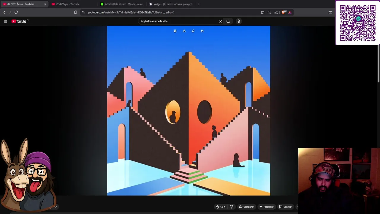Go back with the browser back arrow
Viewport: 380px width, 214px height.
(4, 12)
